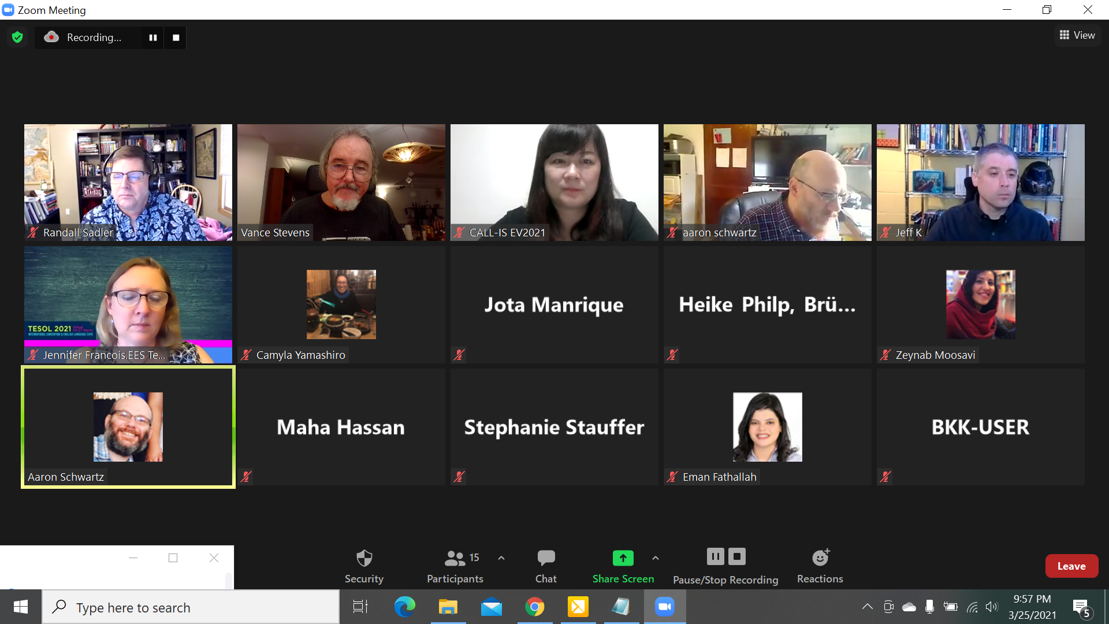Pause recording from the top recording bar

pyautogui.click(x=153, y=38)
